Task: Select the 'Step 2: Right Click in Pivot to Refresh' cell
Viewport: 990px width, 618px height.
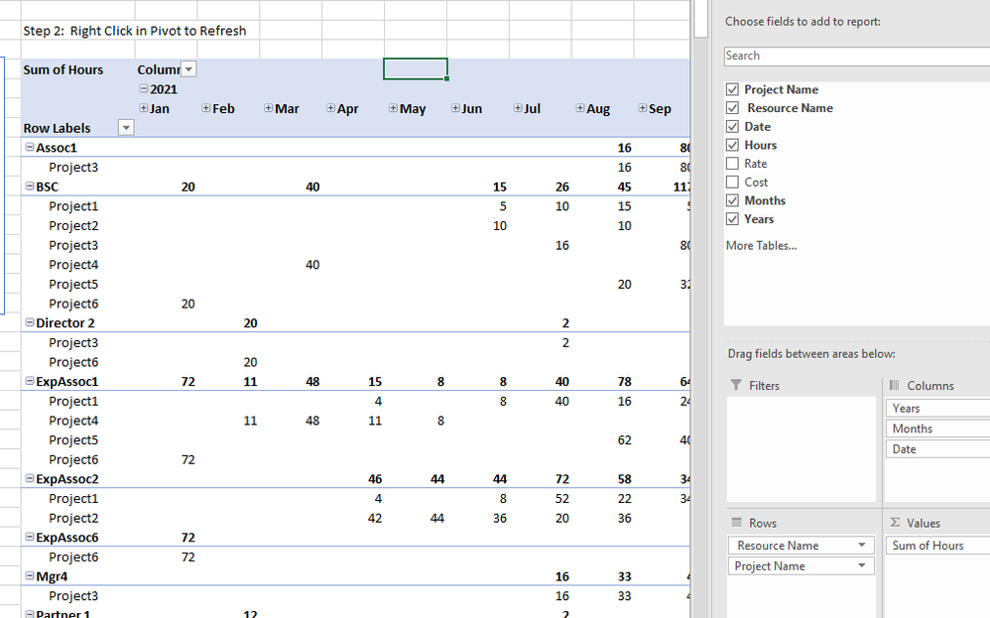Action: [x=135, y=31]
